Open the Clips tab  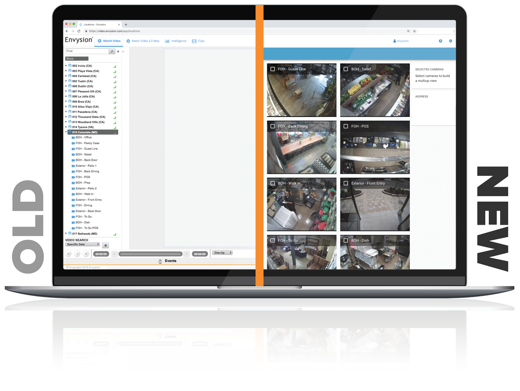(x=198, y=41)
